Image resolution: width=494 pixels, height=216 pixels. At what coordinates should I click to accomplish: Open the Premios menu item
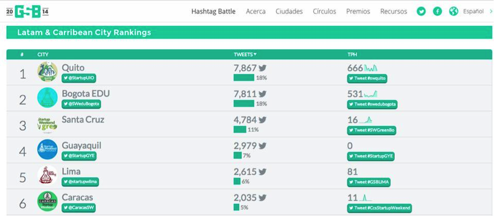358,11
